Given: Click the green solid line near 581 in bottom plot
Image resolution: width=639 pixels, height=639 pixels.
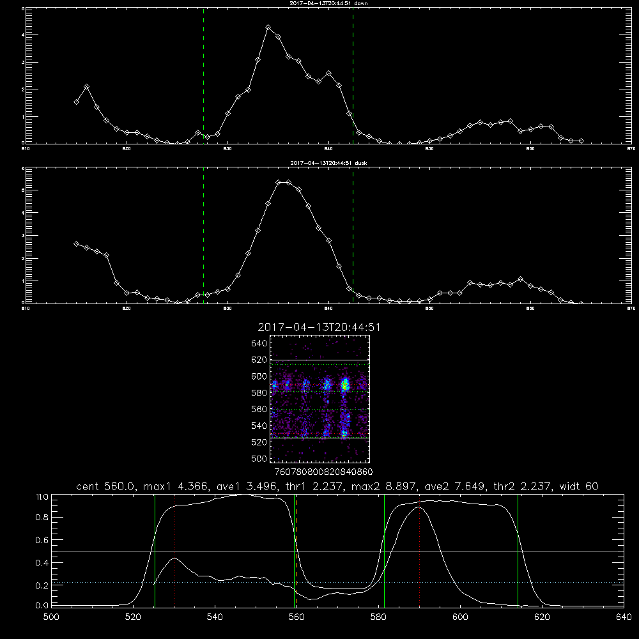Looking at the screenshot, I should coord(384,550).
